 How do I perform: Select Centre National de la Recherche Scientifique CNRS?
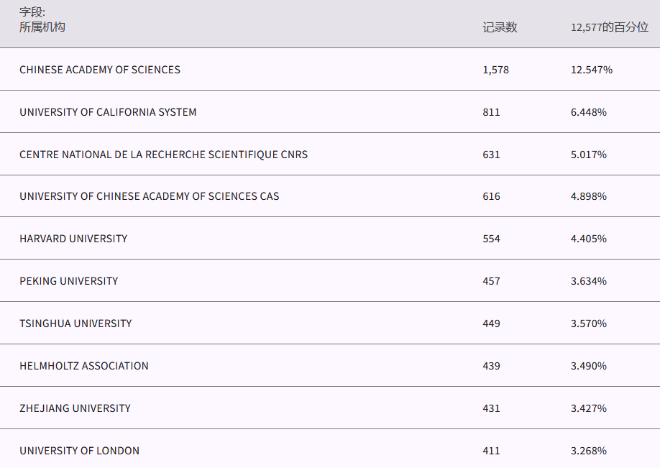[163, 155]
